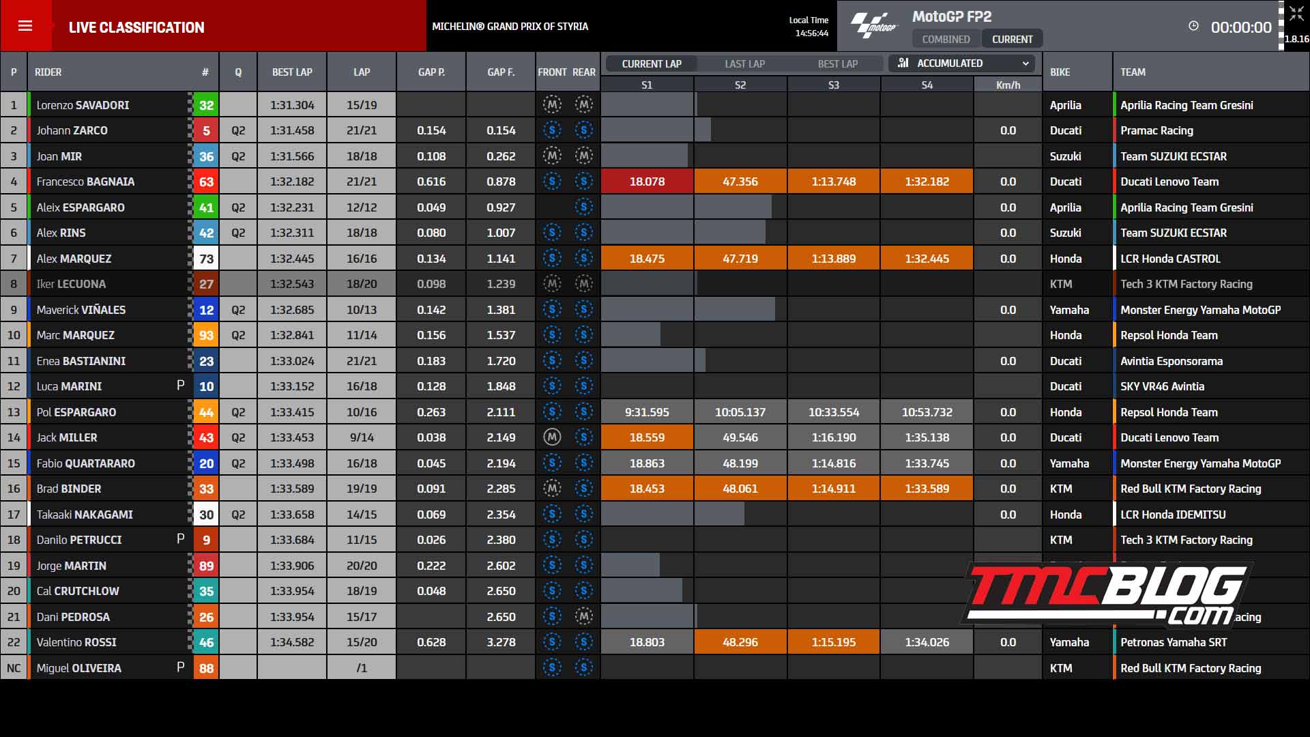1310x737 pixels.
Task: Click Lorenzo Savadori's rear tyre icon
Action: 583,105
